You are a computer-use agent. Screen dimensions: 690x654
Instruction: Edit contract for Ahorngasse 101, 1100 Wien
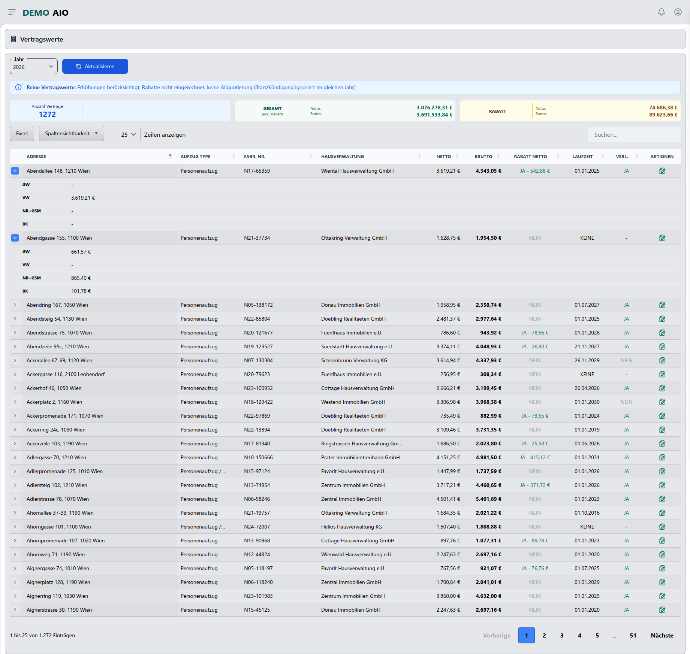click(662, 527)
